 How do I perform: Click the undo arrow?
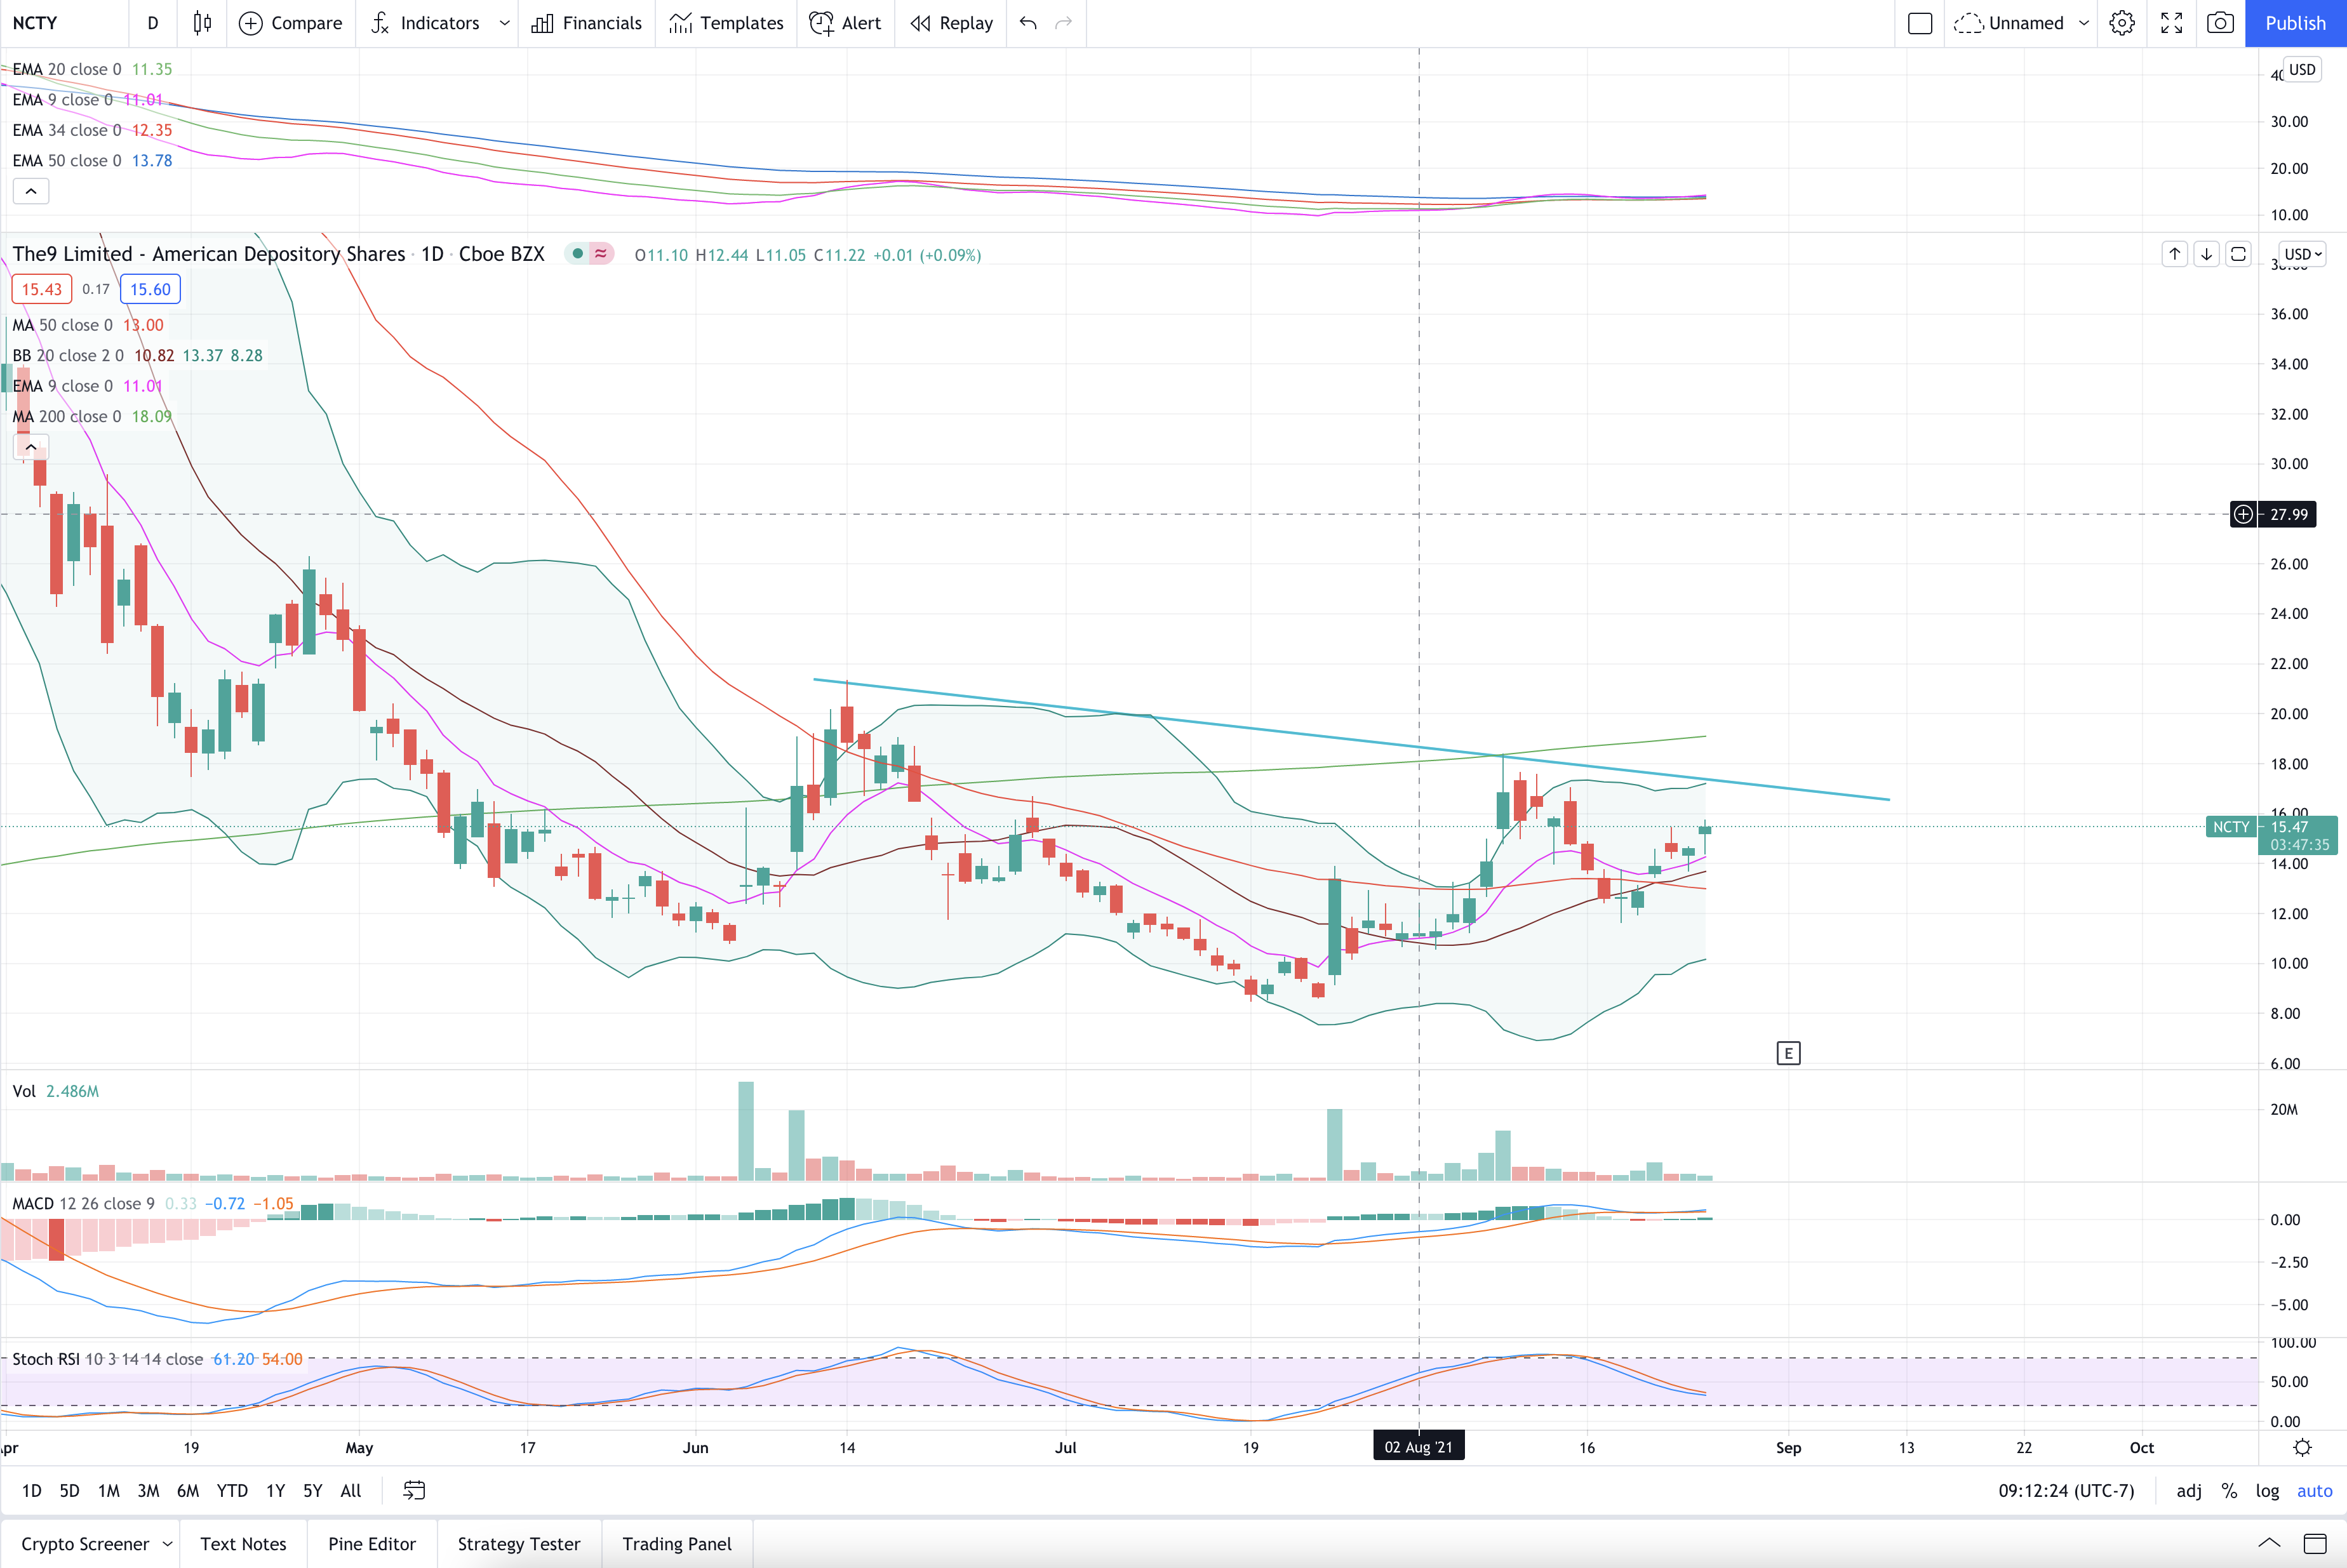[x=1028, y=23]
